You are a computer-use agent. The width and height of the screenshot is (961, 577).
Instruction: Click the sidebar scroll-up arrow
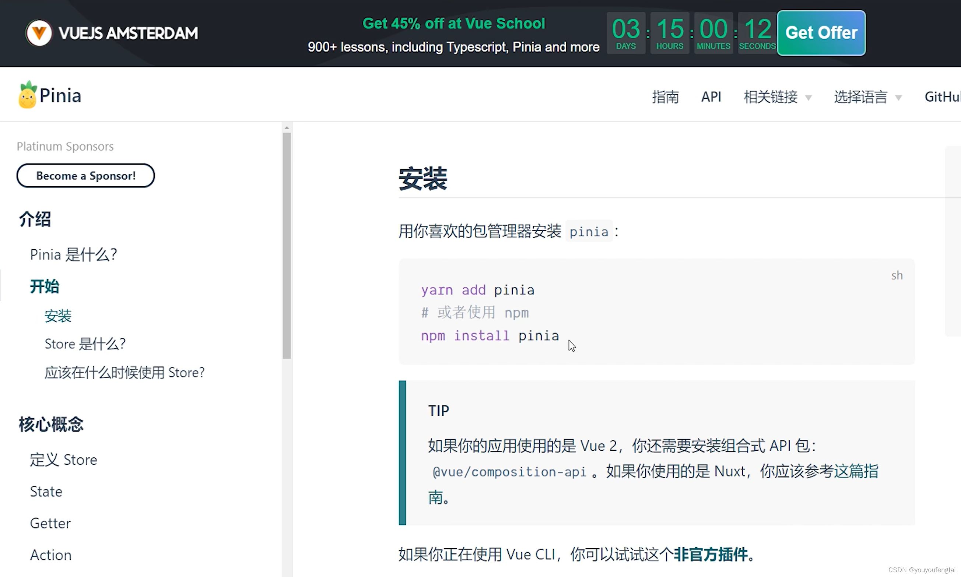287,127
